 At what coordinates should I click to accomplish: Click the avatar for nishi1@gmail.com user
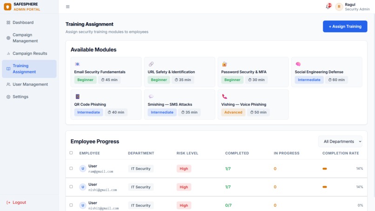click(83, 205)
